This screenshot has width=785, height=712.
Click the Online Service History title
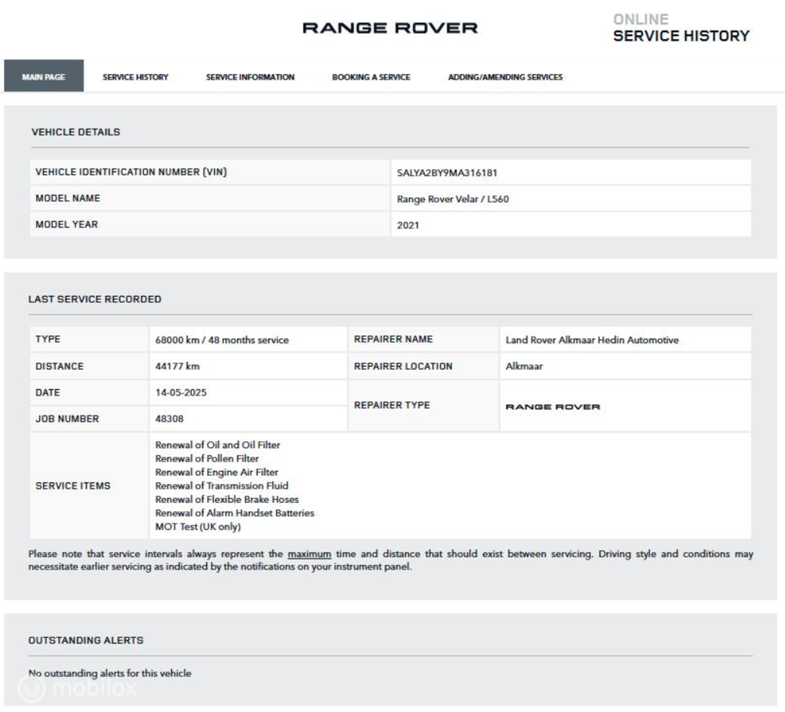pyautogui.click(x=681, y=28)
